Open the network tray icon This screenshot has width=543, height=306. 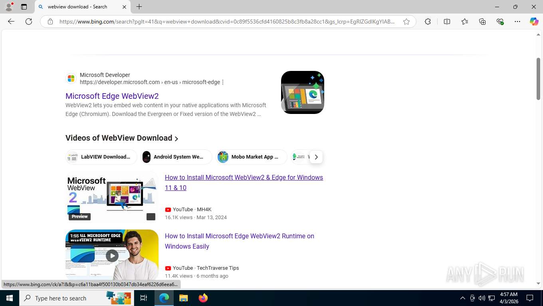[x=491, y=298]
